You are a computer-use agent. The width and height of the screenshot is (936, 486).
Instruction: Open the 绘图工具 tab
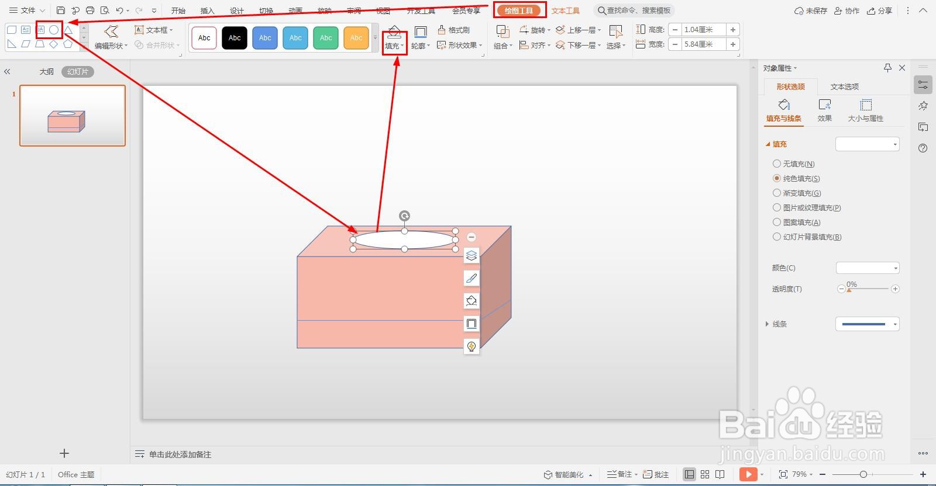coord(518,11)
